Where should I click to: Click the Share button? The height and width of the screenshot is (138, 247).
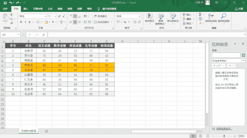tap(239, 9)
